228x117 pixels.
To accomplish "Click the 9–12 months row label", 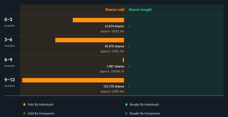I will (x=10, y=82).
